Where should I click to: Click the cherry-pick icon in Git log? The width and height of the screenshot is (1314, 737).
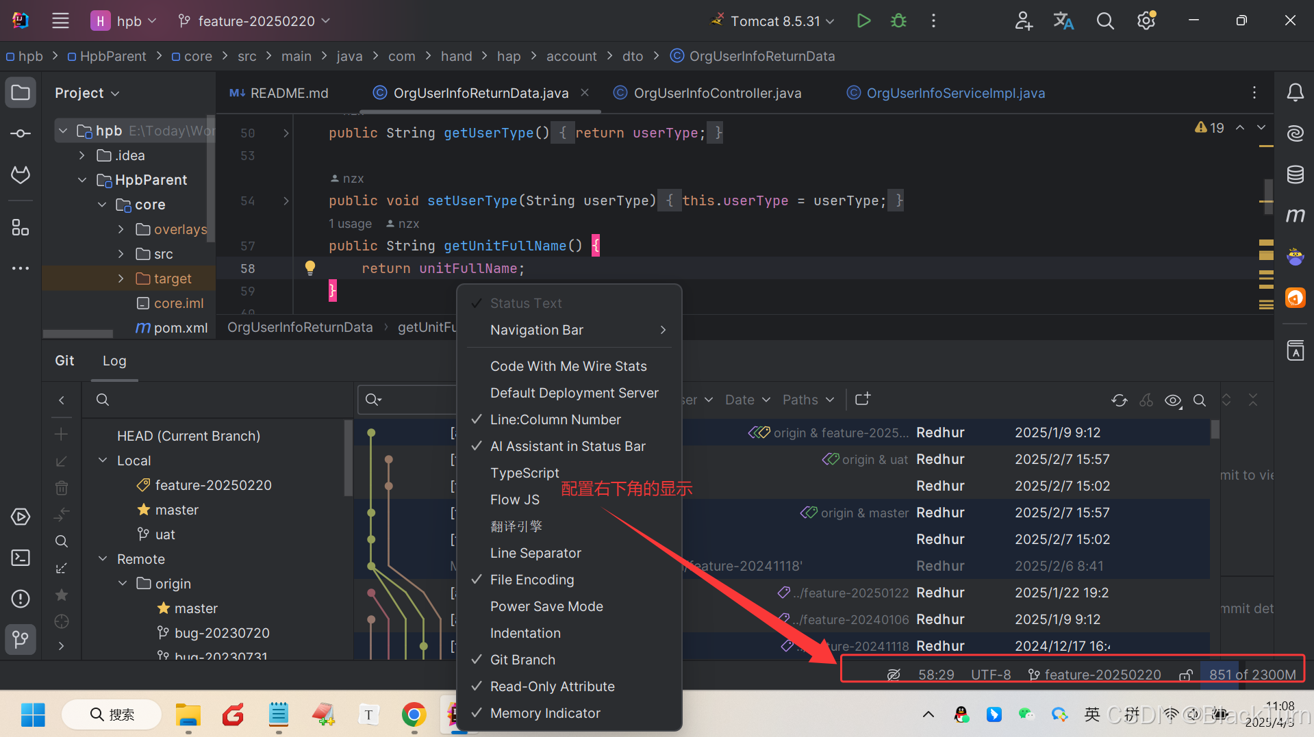[x=1146, y=400]
